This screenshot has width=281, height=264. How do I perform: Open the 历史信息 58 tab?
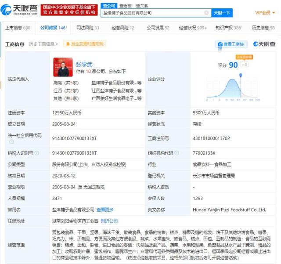pos(263,28)
